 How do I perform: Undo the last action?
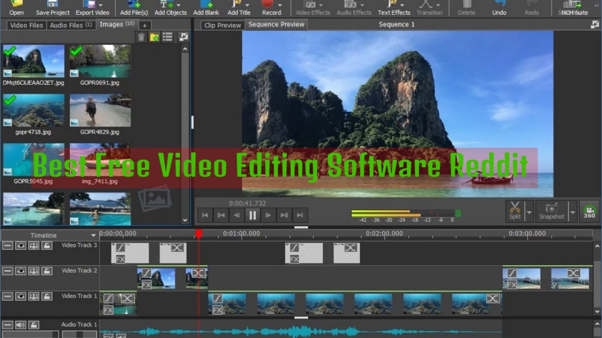point(499,8)
